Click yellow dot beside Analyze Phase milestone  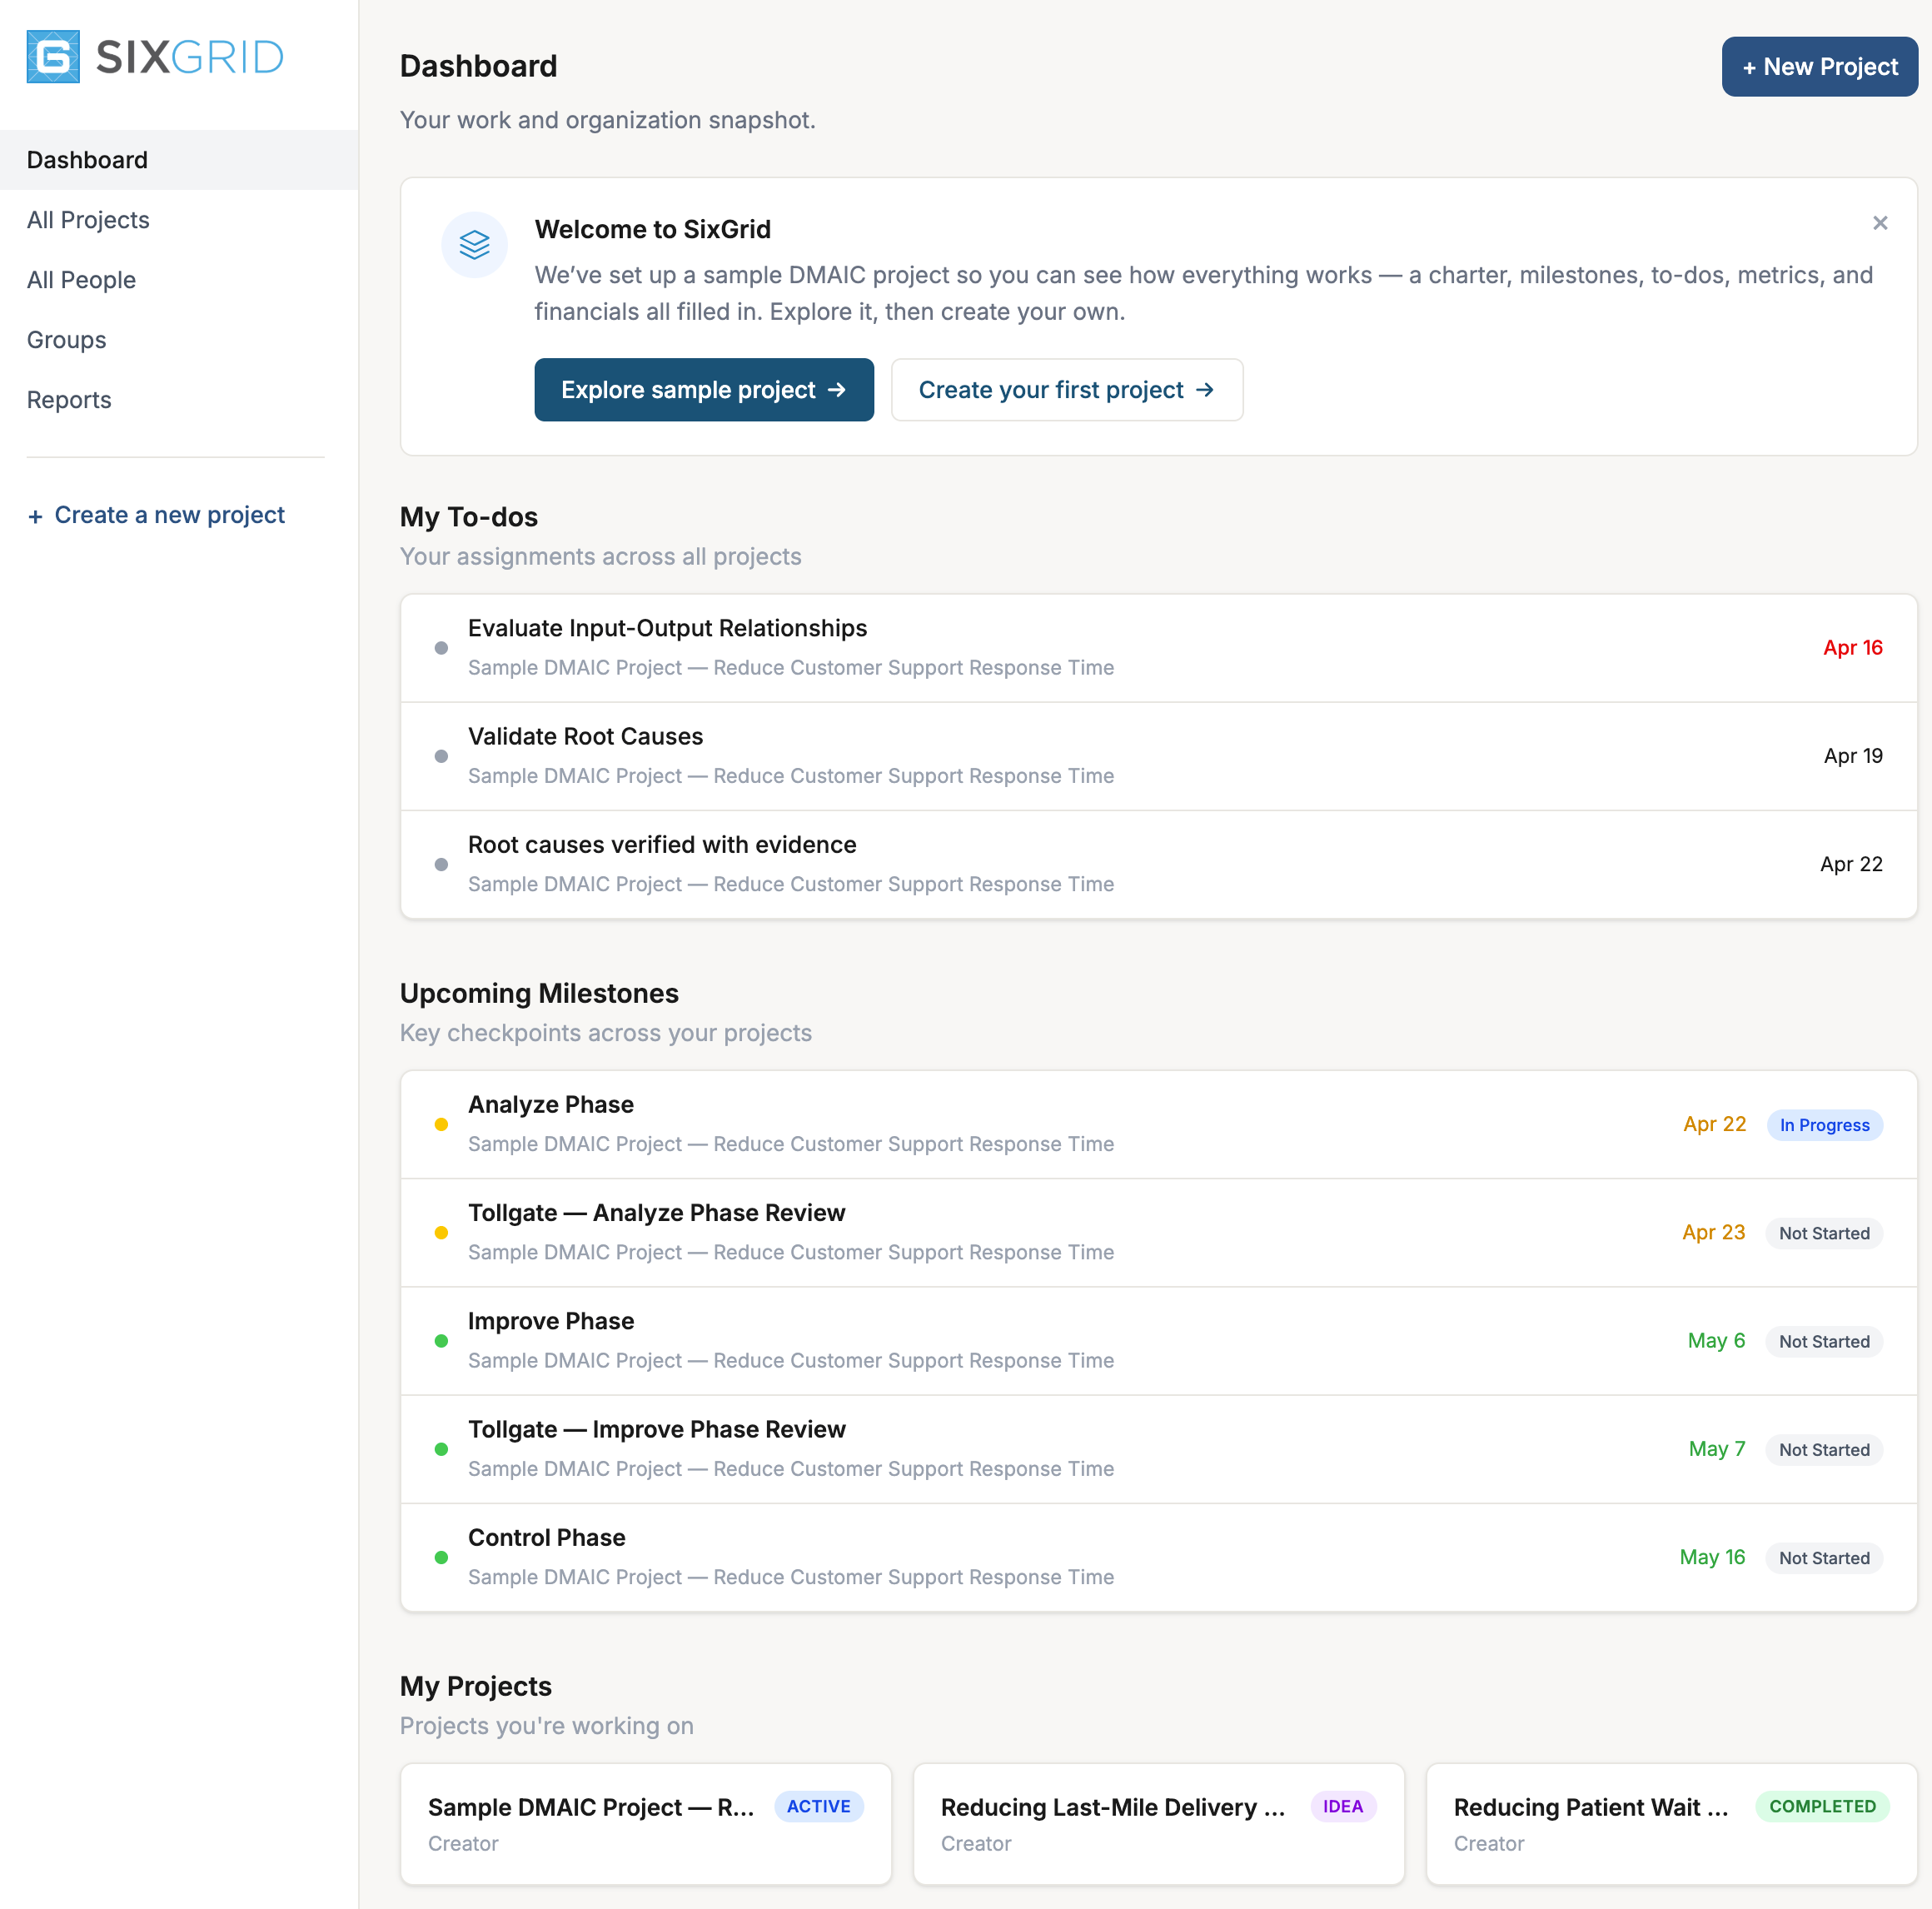coord(441,1124)
